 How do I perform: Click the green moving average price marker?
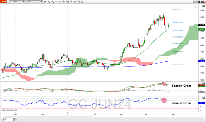(201, 30)
